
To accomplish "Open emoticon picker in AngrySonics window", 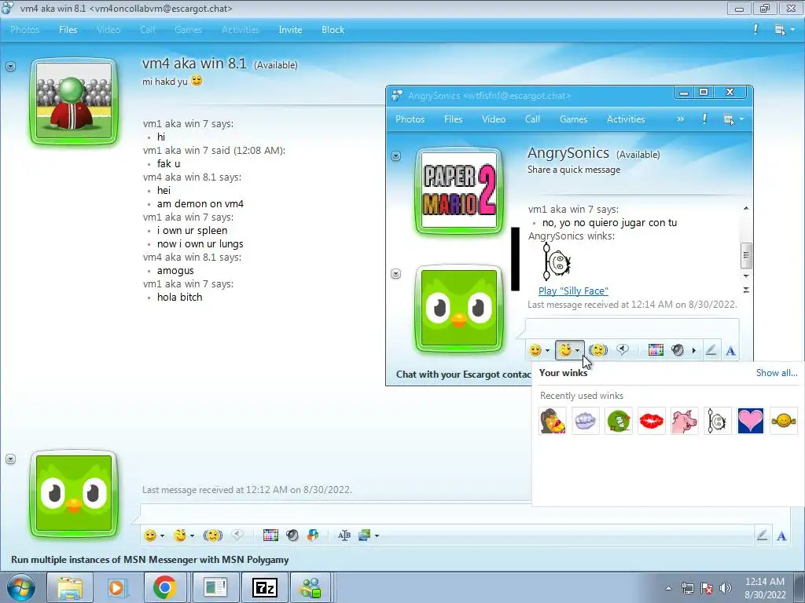I will click(535, 350).
